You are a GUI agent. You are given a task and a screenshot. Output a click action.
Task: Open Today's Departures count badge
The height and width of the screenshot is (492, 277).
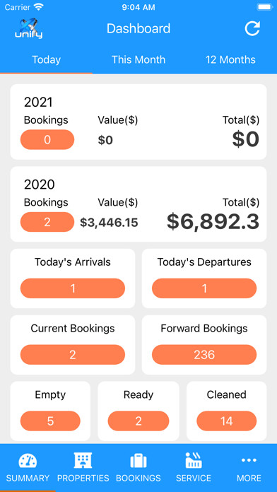(204, 288)
